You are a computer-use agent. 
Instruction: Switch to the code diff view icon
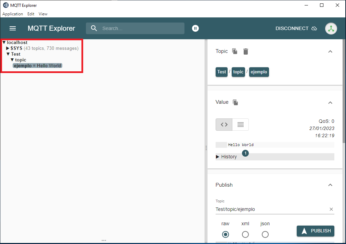[224, 125]
